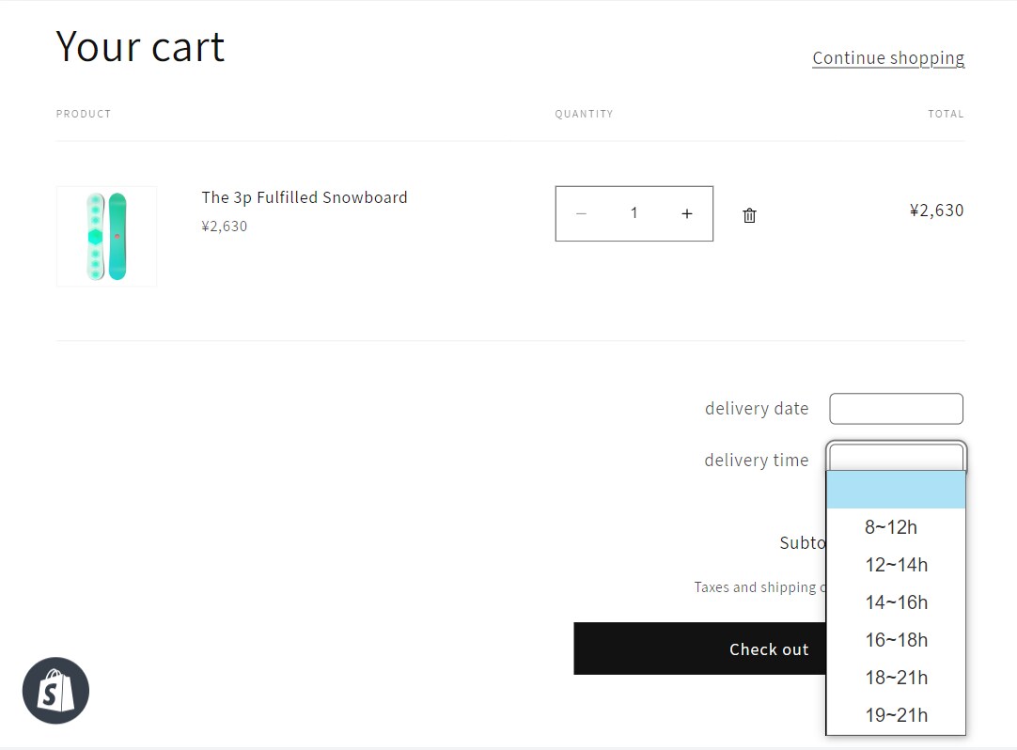
Task: Click the QUANTITY column header
Action: pos(584,114)
